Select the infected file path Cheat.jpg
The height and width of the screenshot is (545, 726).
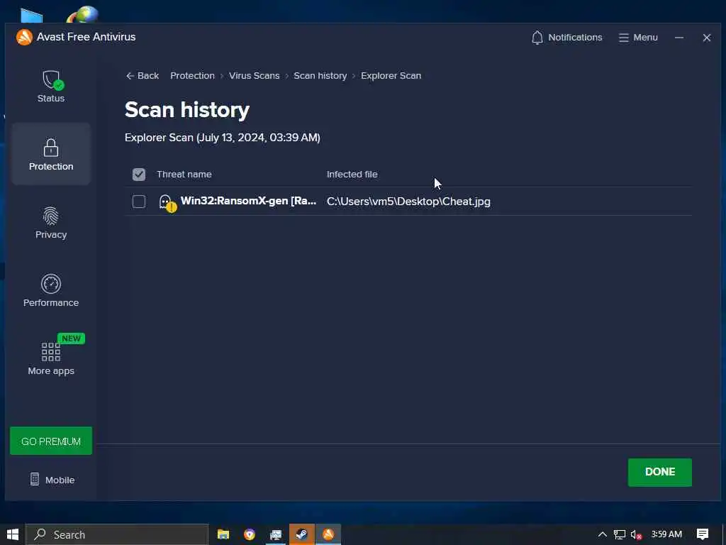tap(408, 202)
